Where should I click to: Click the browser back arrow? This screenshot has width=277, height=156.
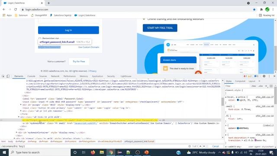click(x=4, y=10)
